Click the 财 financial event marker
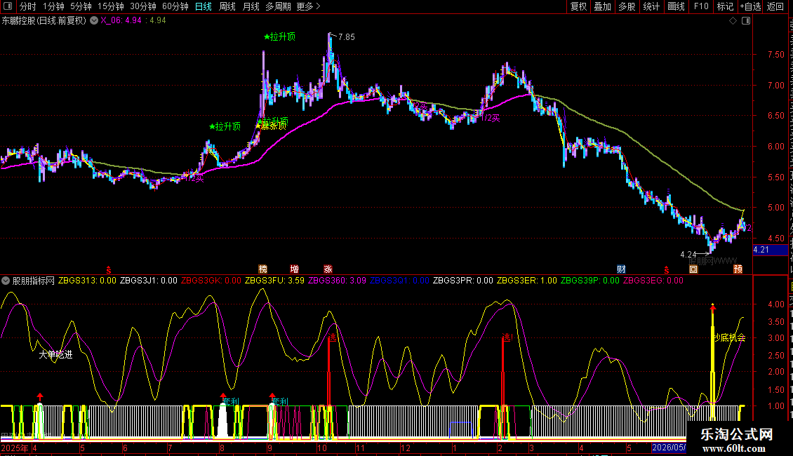Screen dimensions: 793x456 621,269
